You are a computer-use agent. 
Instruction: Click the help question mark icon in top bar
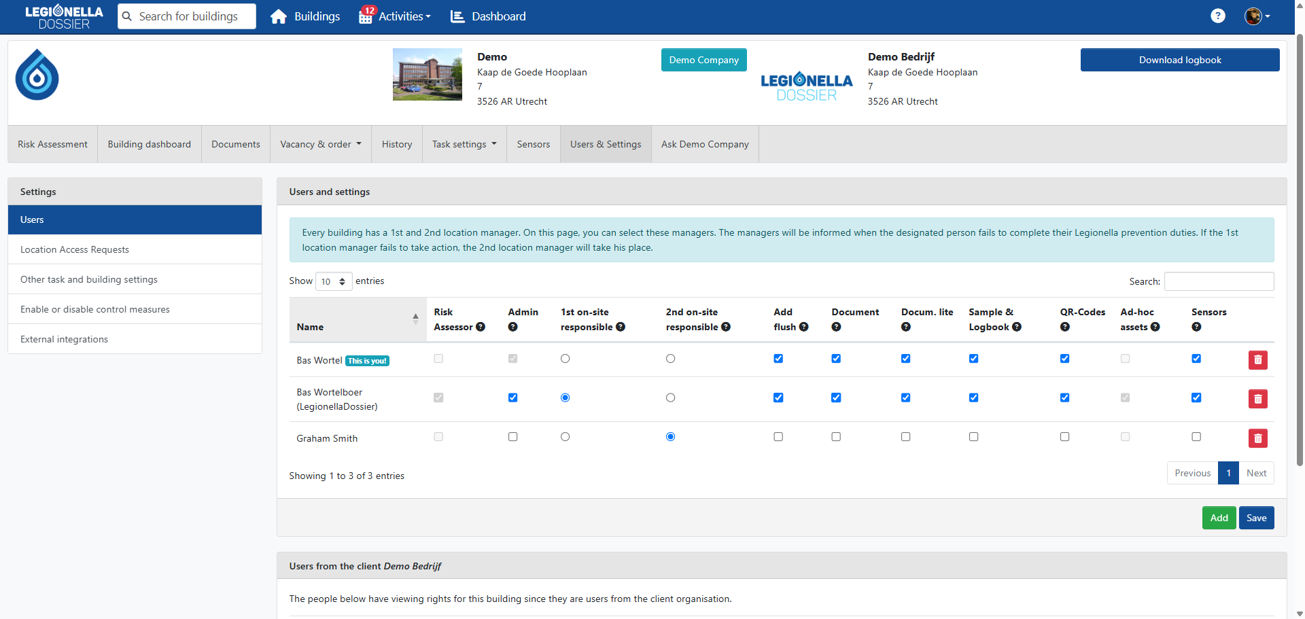click(x=1217, y=16)
